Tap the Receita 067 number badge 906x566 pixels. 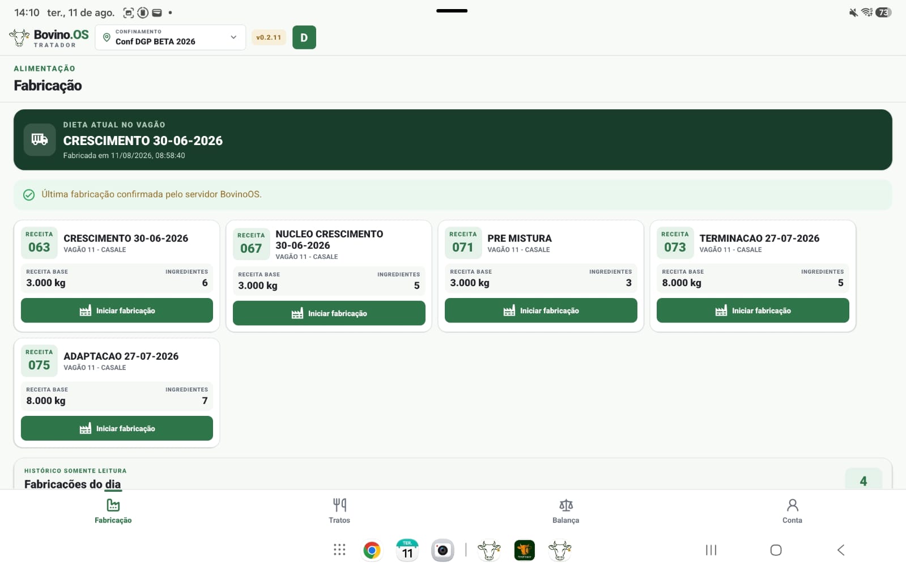(x=251, y=244)
